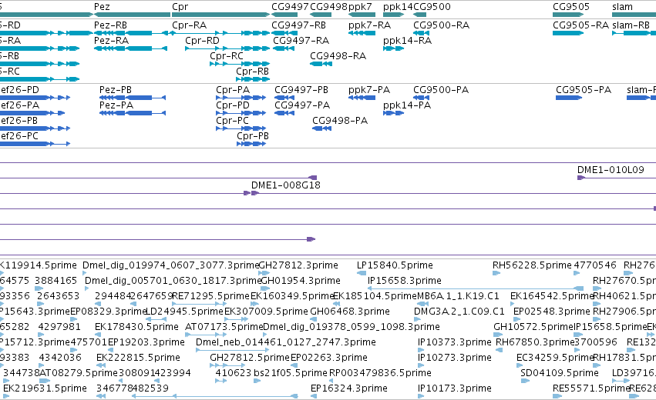656x400 pixels.
Task: Click EST IP15658.3prime
Action: [476, 288]
